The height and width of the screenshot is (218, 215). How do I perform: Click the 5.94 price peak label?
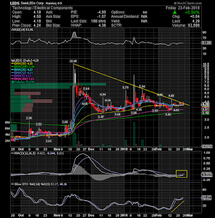point(142,87)
